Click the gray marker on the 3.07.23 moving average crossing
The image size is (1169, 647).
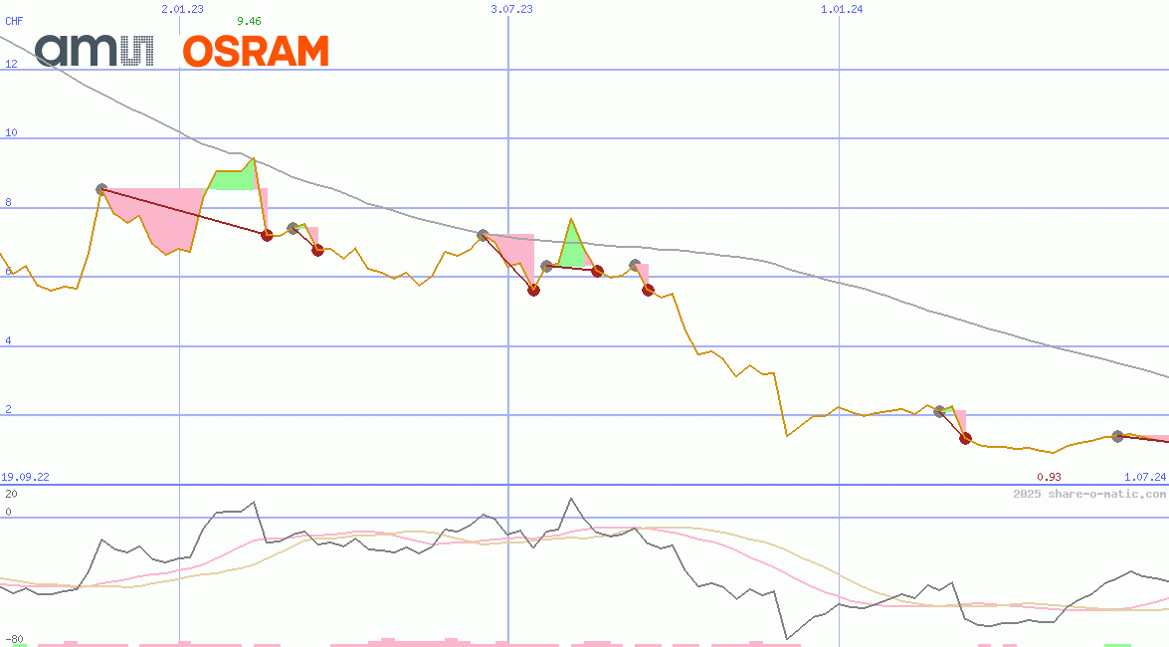484,235
